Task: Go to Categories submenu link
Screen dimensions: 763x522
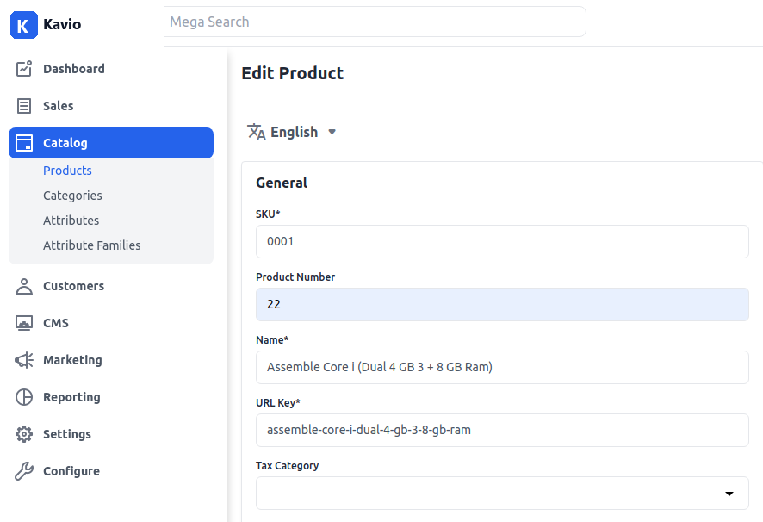Action: click(x=72, y=196)
